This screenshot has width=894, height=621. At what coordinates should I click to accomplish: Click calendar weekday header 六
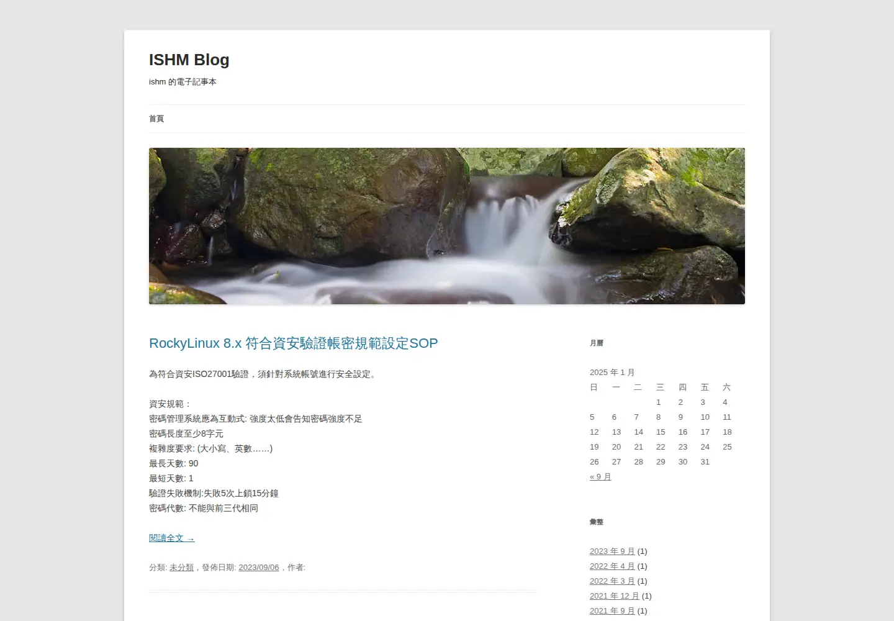(726, 388)
